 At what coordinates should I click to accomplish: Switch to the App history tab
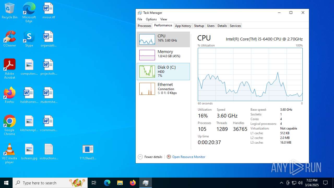[x=183, y=26]
